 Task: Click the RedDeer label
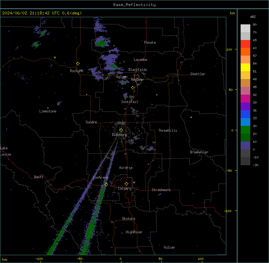coord(137,80)
